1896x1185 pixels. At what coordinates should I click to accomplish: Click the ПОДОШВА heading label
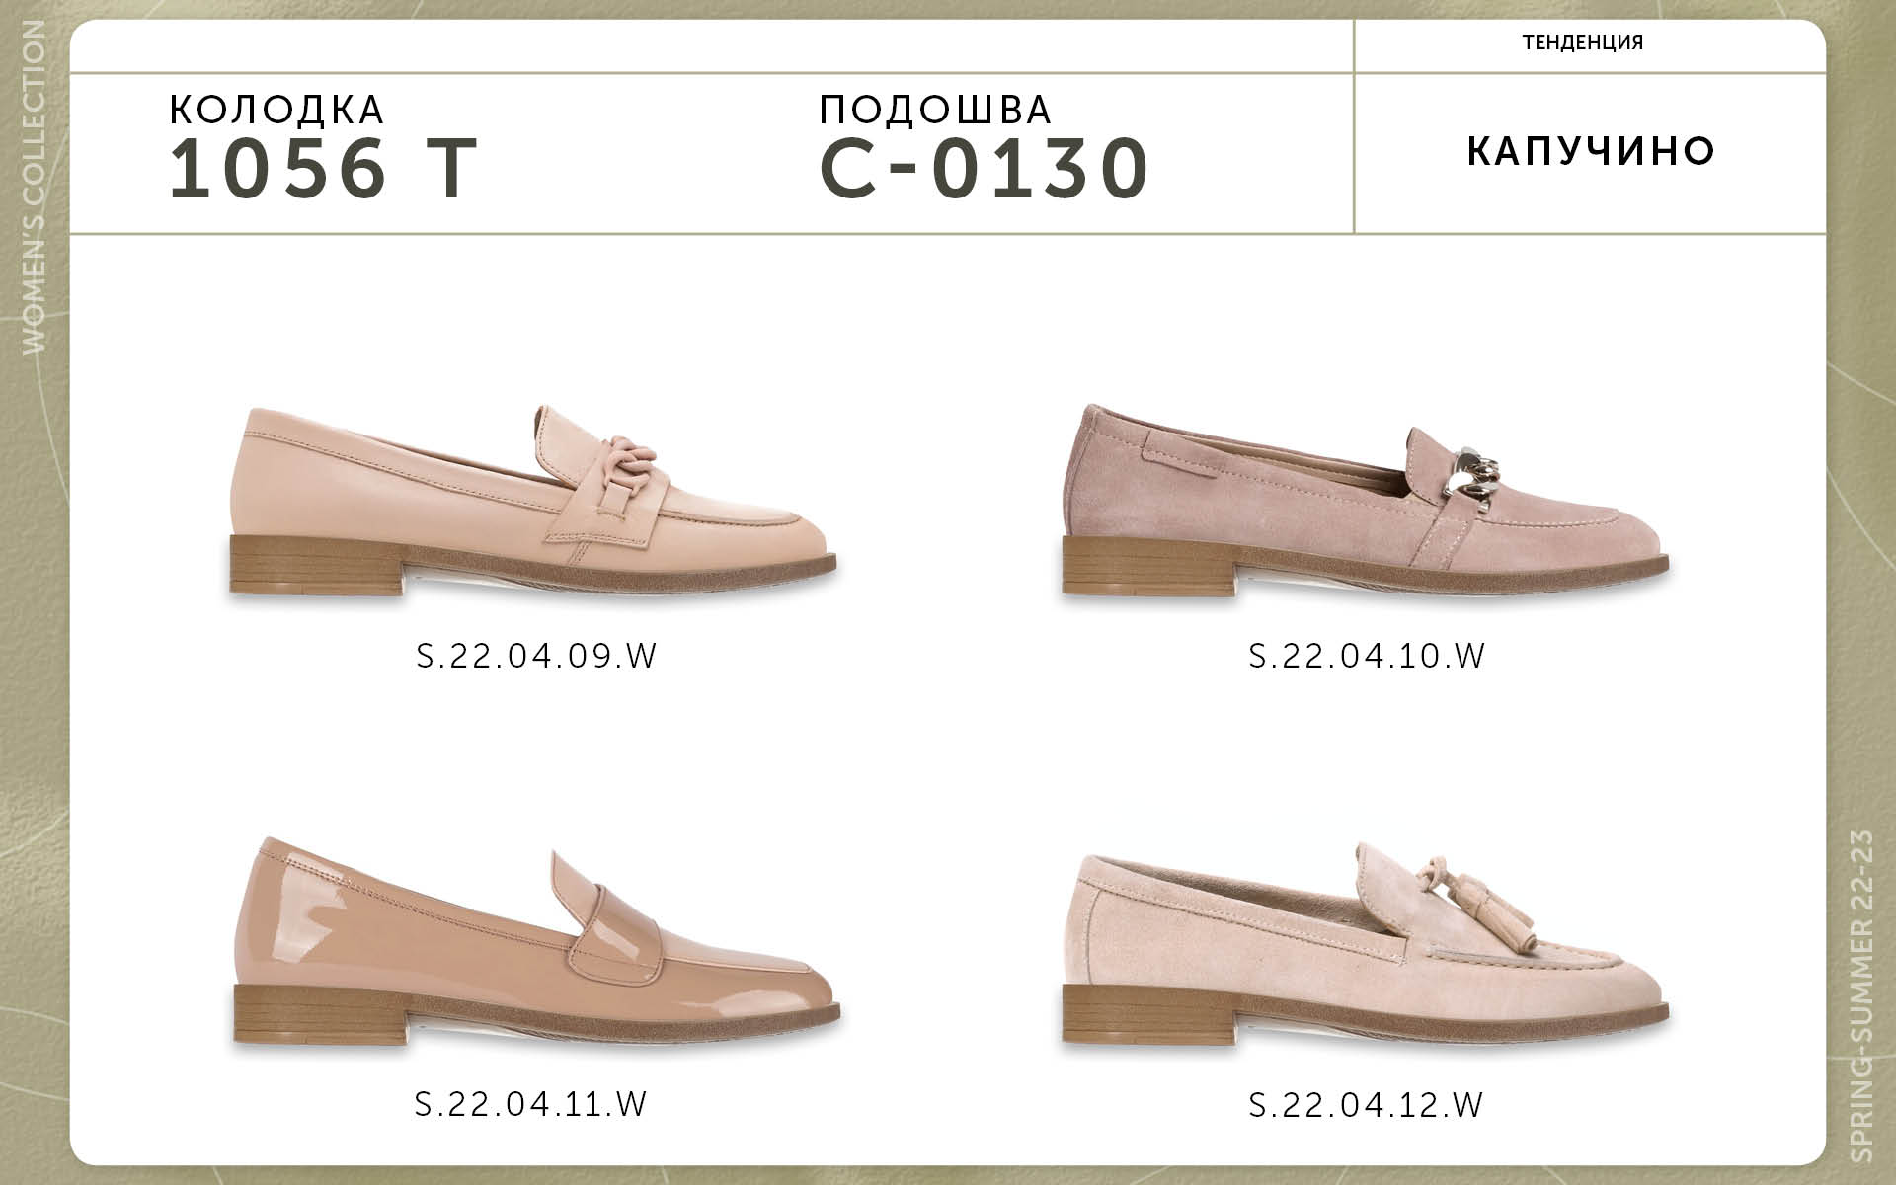[936, 110]
